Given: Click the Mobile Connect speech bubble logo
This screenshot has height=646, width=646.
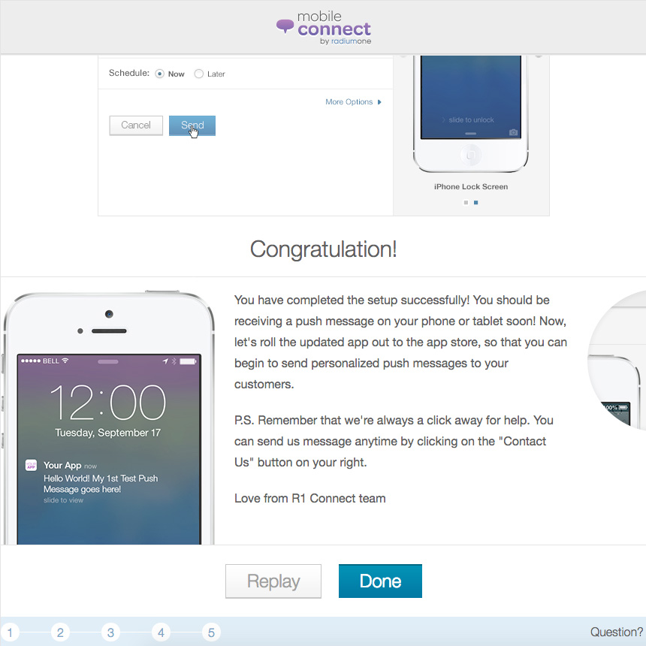Looking at the screenshot, I should coord(285,26).
